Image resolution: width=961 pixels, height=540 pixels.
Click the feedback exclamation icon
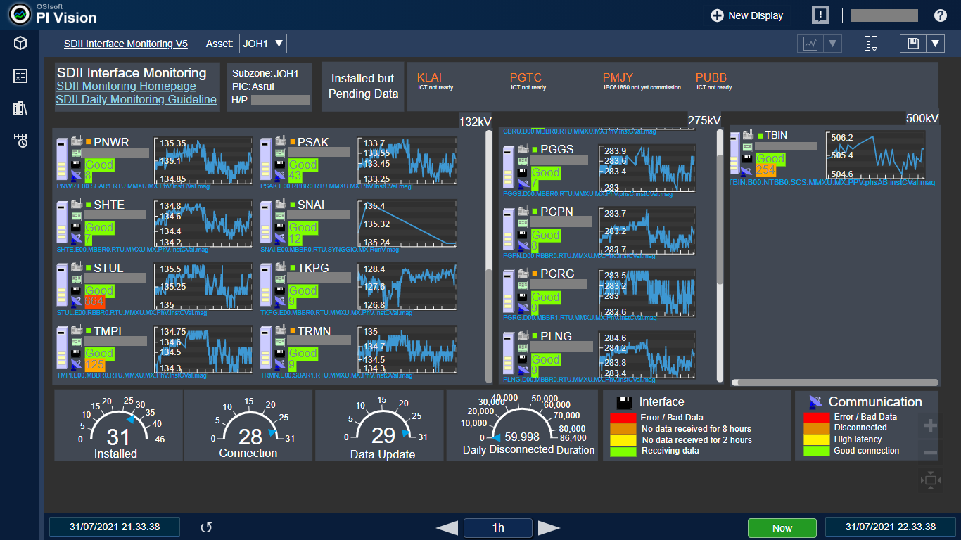(x=820, y=15)
